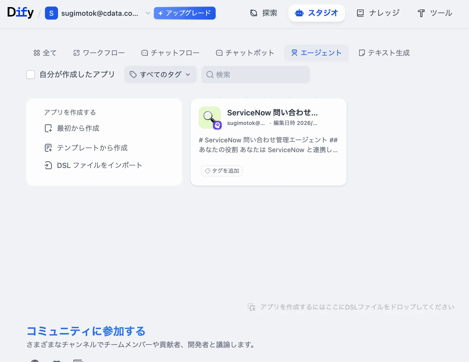Choose DSL ファイルをインポート option
469x362 pixels.
pos(93,165)
